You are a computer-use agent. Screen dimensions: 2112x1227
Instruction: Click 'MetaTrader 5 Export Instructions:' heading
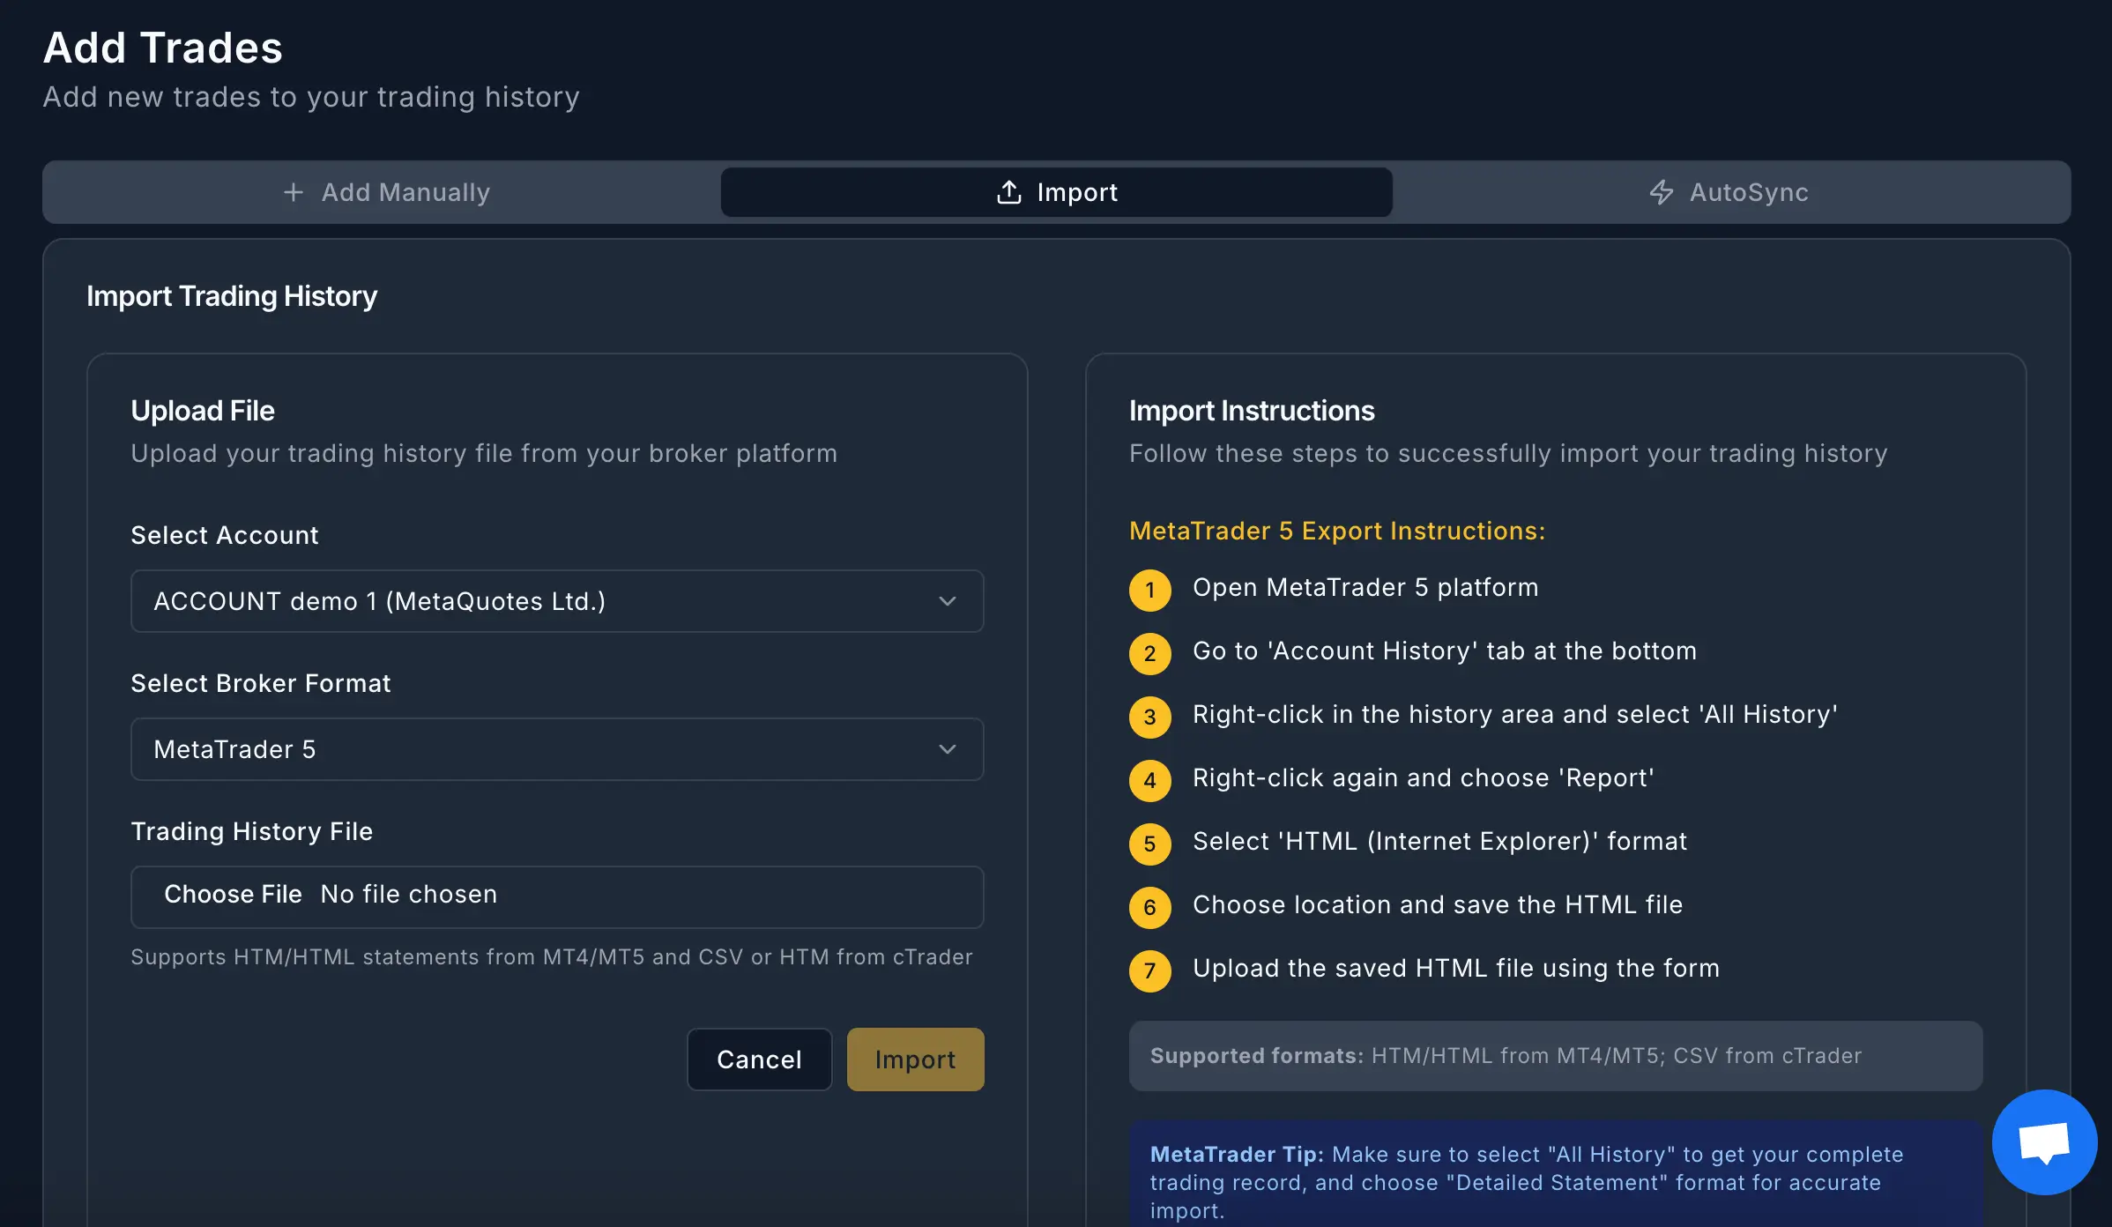click(1337, 531)
